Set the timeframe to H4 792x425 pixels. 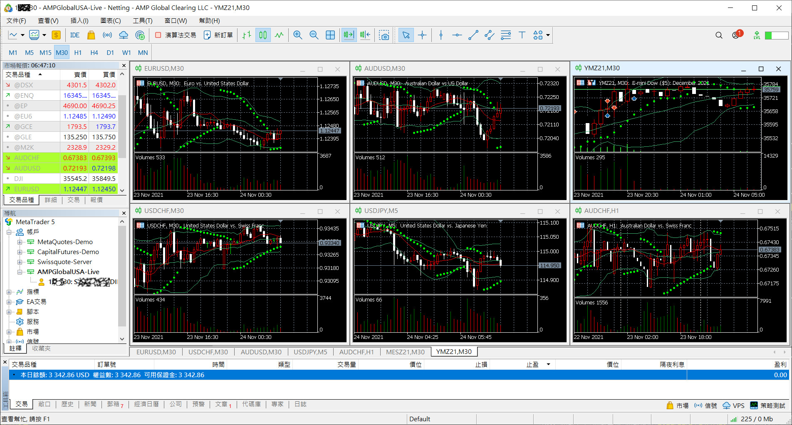point(94,53)
